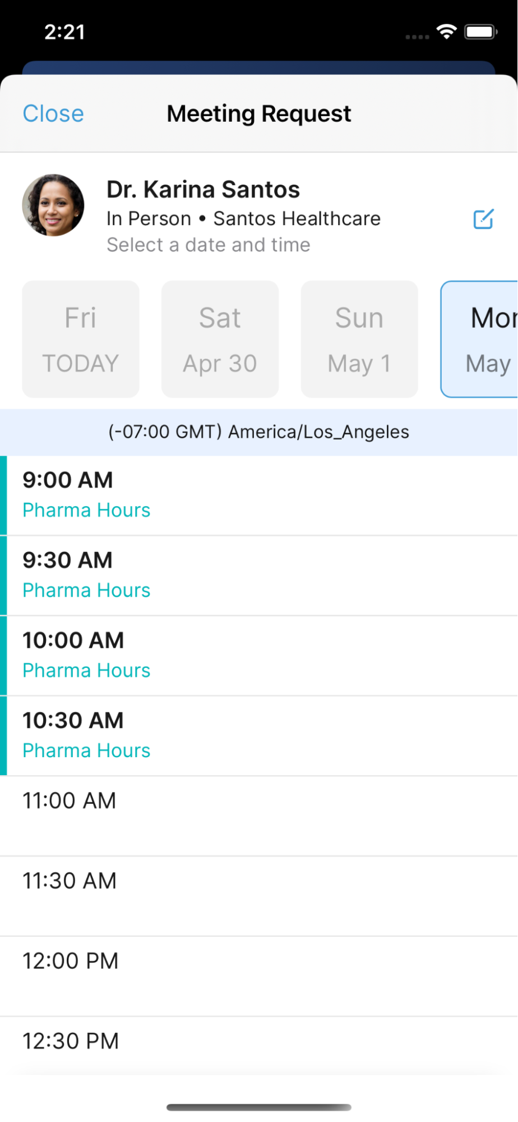Select the Fri TODAY date tab

pos(81,339)
